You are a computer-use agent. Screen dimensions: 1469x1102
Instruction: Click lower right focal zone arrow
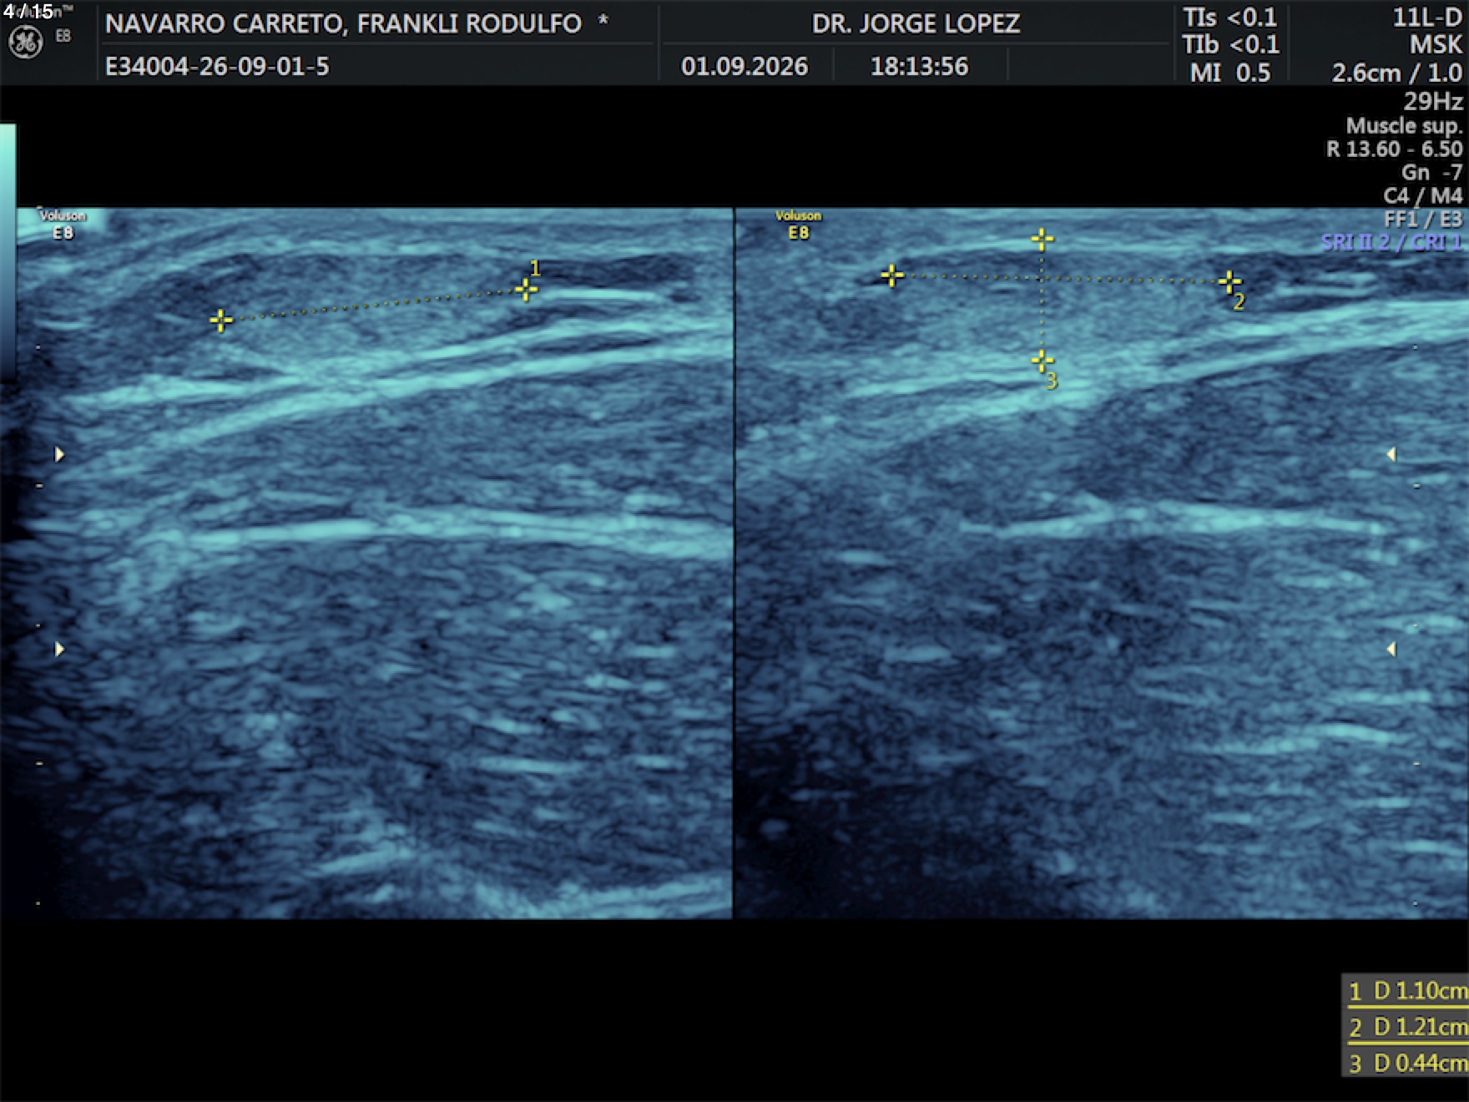tap(1391, 649)
